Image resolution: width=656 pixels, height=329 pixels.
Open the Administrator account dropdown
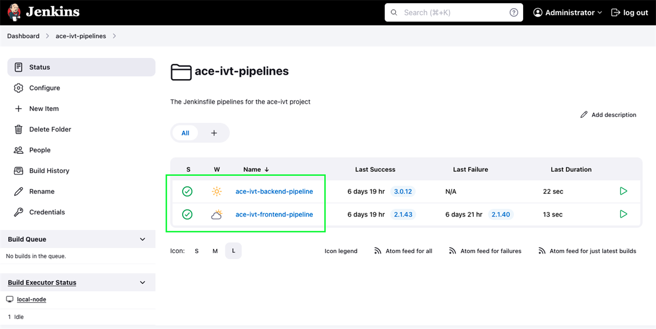(x=567, y=12)
